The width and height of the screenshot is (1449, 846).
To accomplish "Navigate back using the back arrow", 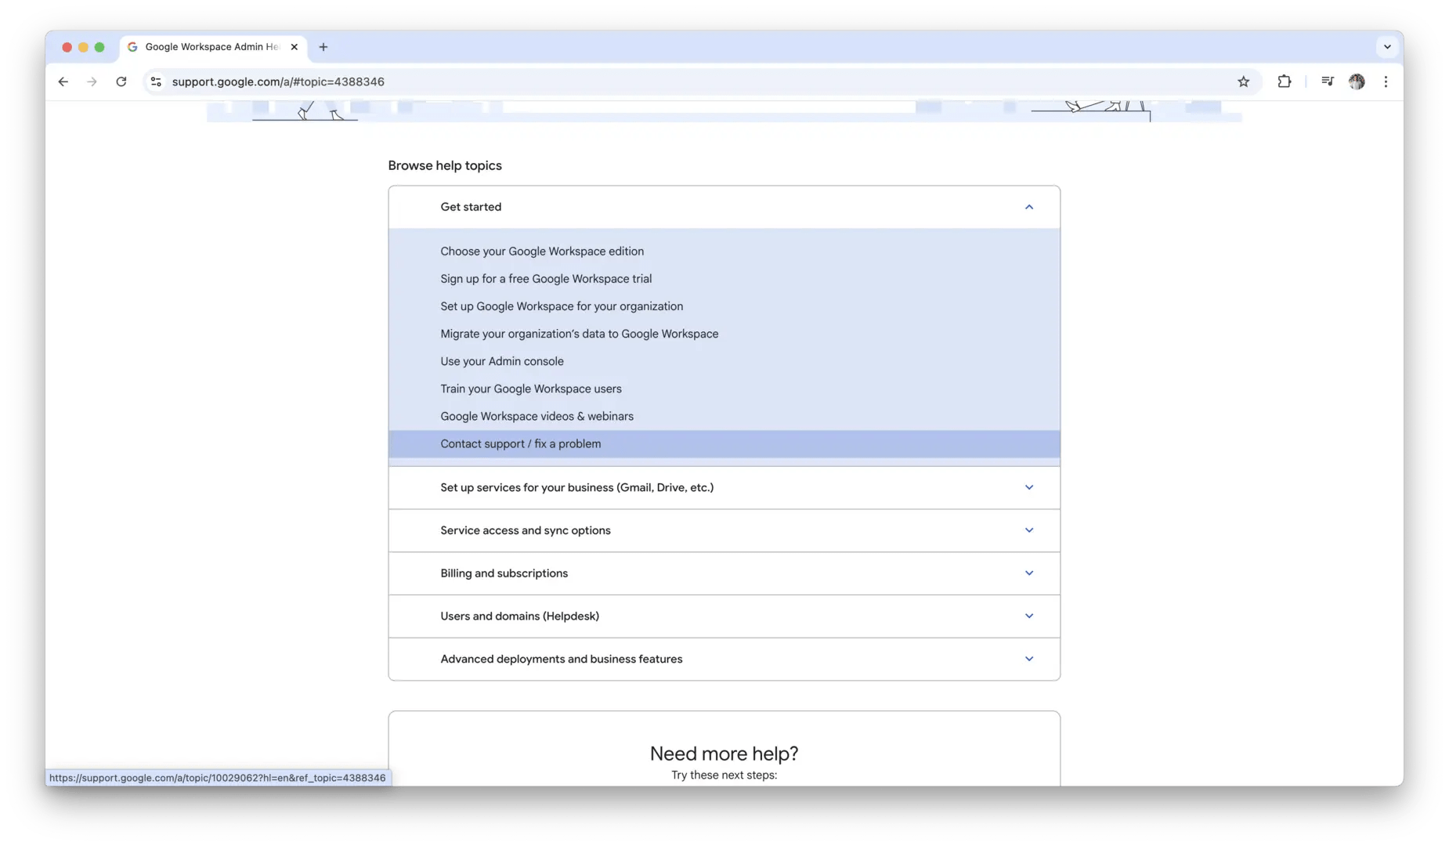I will pyautogui.click(x=63, y=81).
